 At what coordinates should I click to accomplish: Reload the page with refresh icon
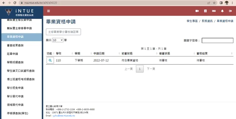[x=15, y=3]
